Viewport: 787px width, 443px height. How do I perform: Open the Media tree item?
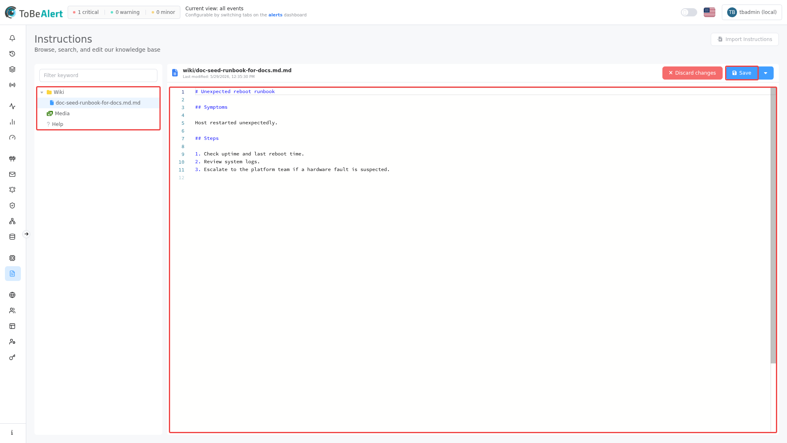coord(58,114)
